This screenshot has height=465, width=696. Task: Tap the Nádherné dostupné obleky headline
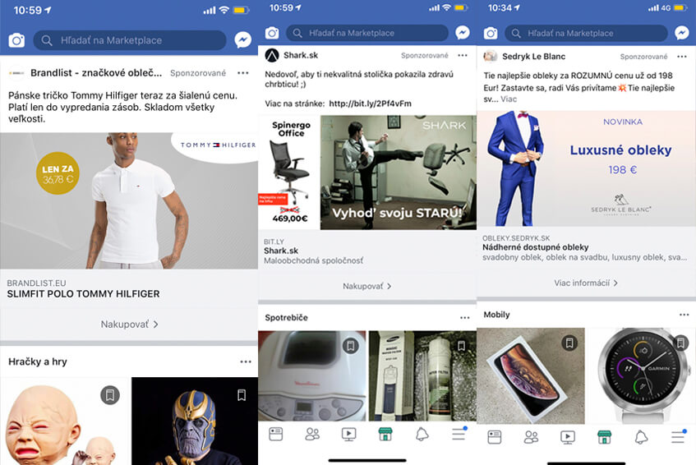pyautogui.click(x=535, y=247)
